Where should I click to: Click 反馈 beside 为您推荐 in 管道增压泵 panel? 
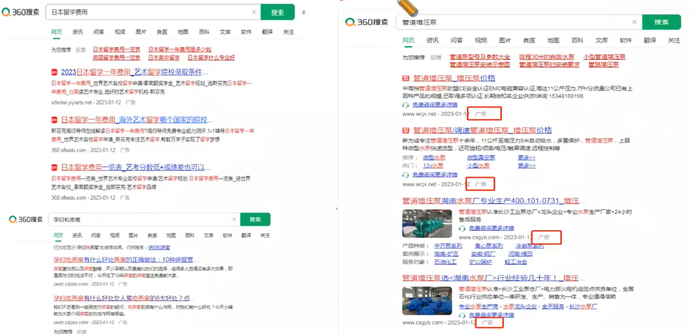tap(436, 57)
